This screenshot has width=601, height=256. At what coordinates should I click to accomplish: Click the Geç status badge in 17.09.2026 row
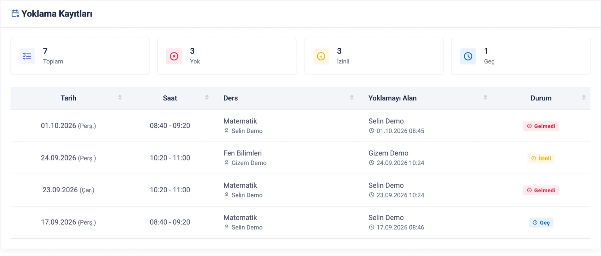click(541, 223)
